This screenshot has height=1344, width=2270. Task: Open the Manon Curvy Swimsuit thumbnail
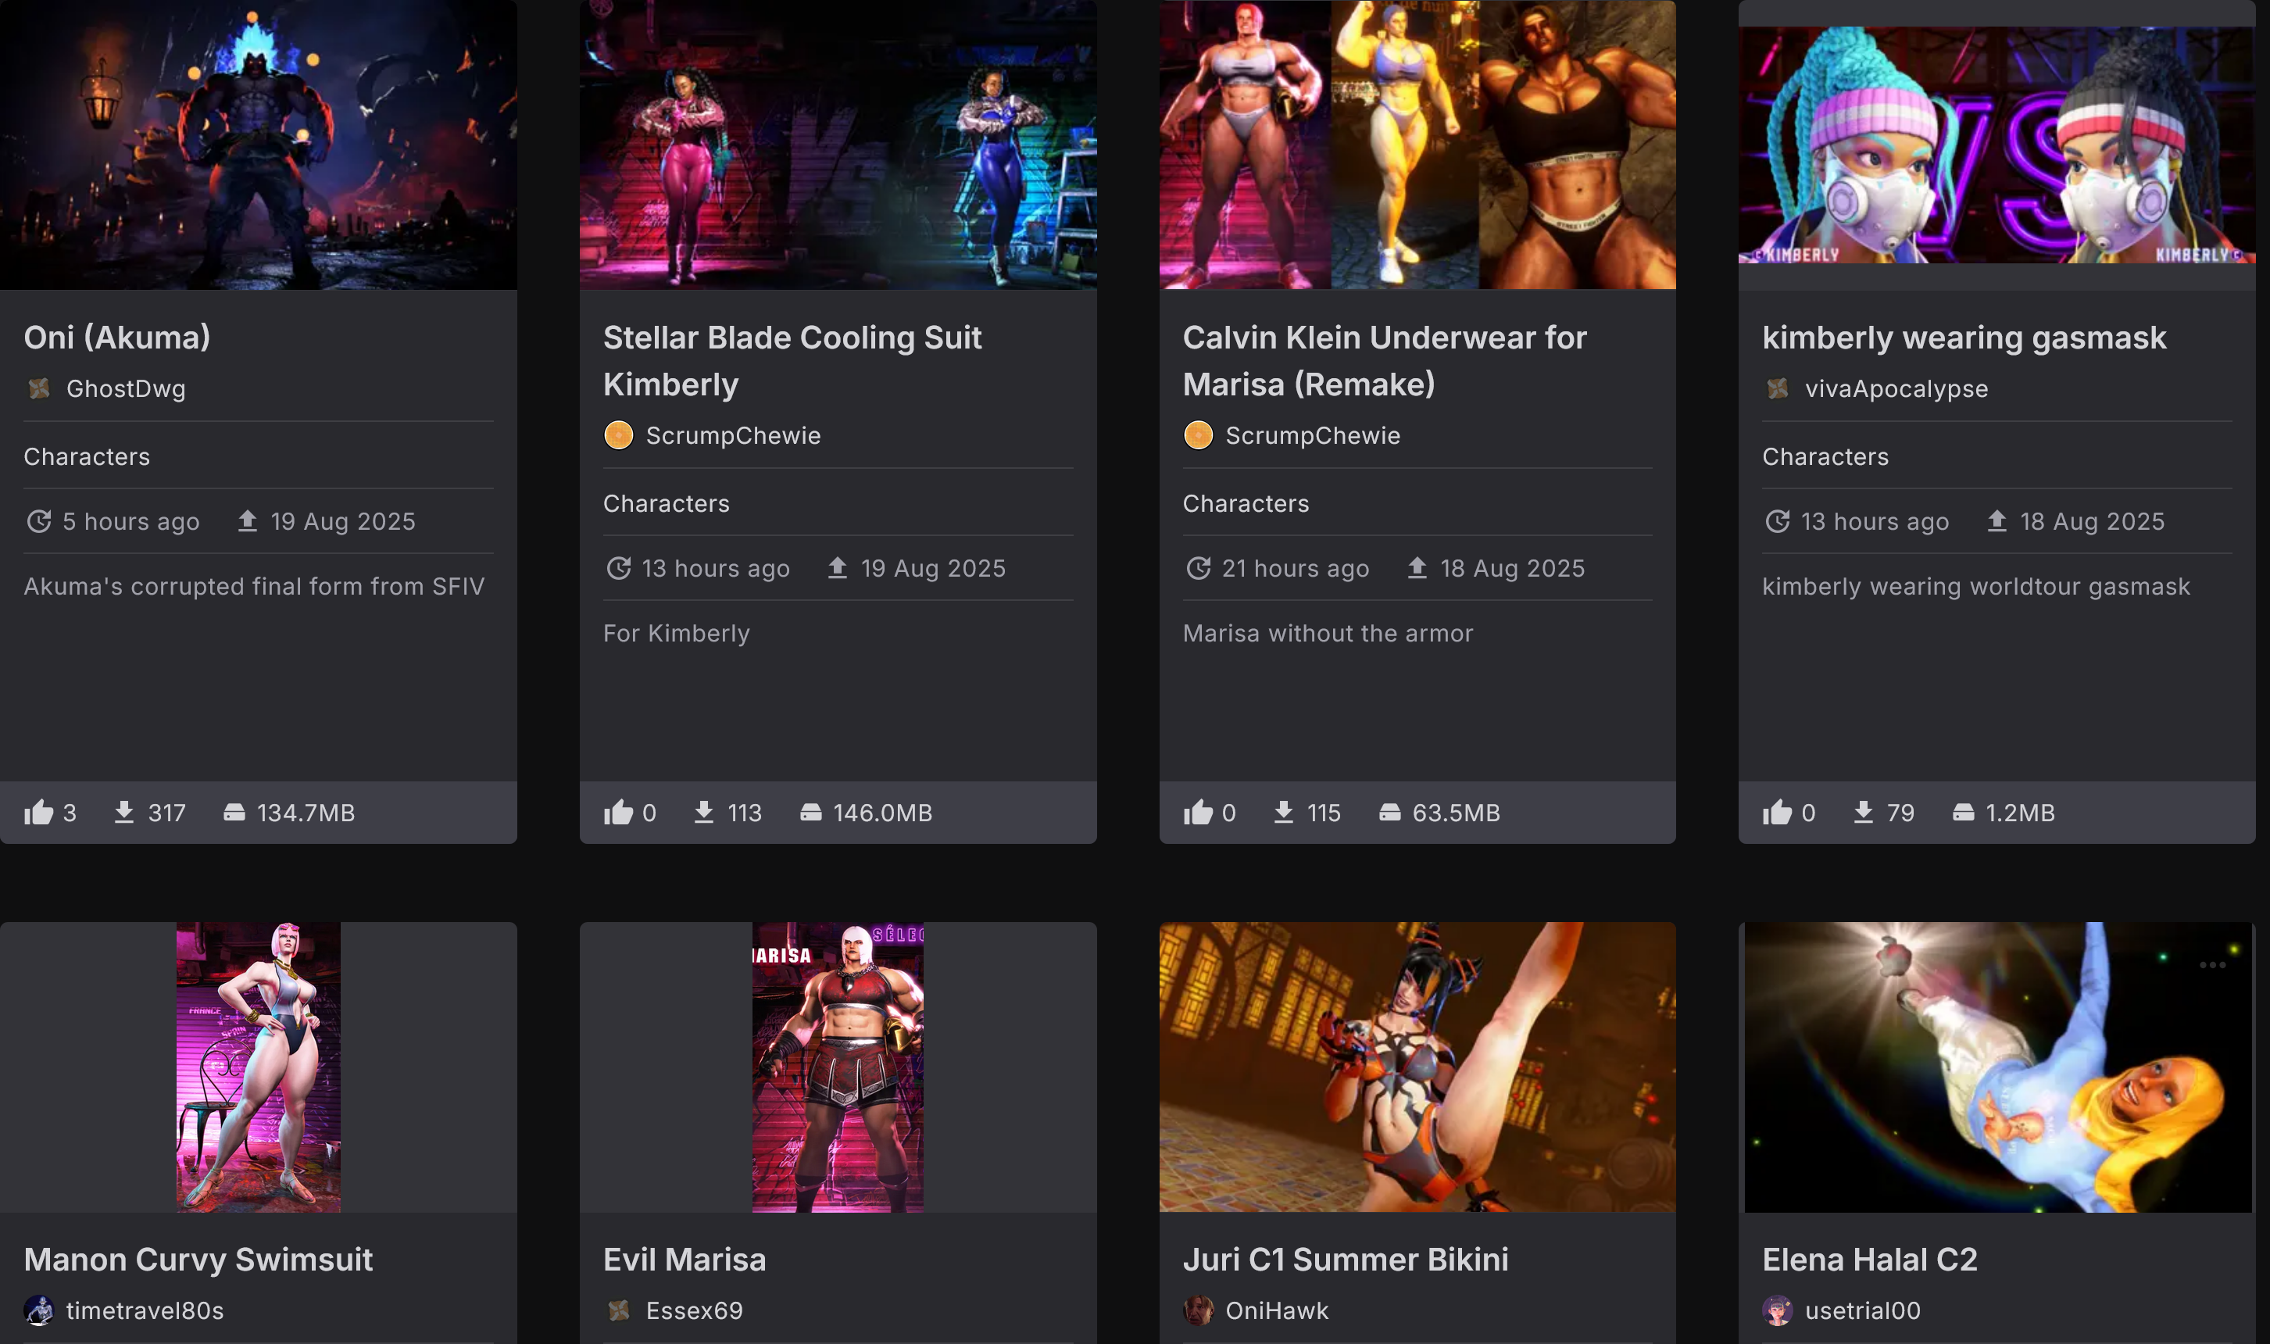[x=258, y=1067]
